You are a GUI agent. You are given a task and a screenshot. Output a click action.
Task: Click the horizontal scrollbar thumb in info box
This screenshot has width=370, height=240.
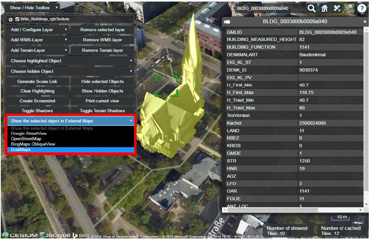click(x=273, y=210)
